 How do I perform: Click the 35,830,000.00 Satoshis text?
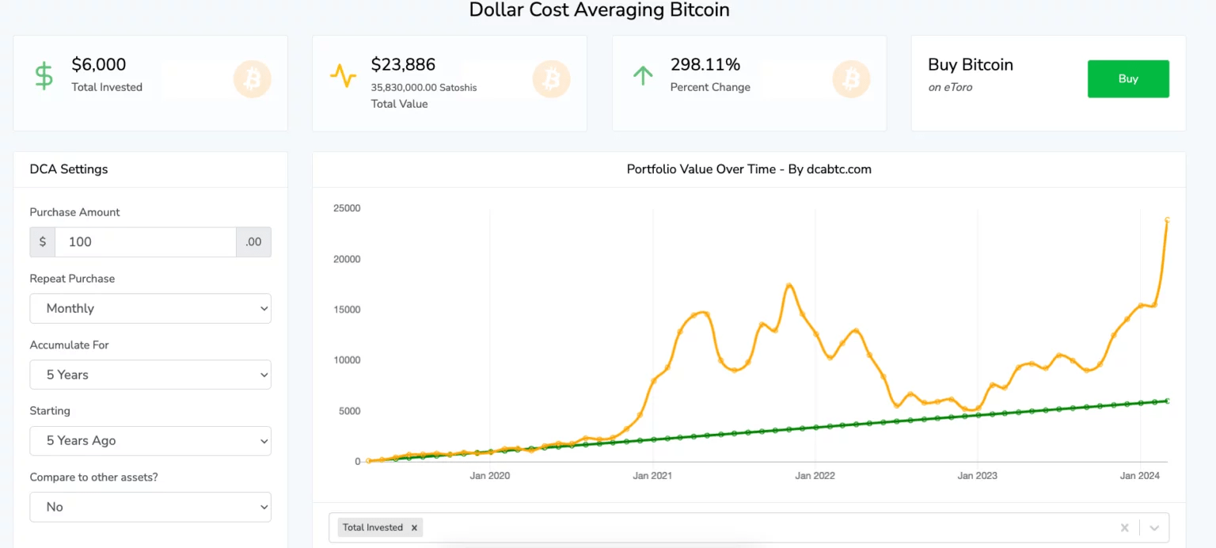coord(424,88)
